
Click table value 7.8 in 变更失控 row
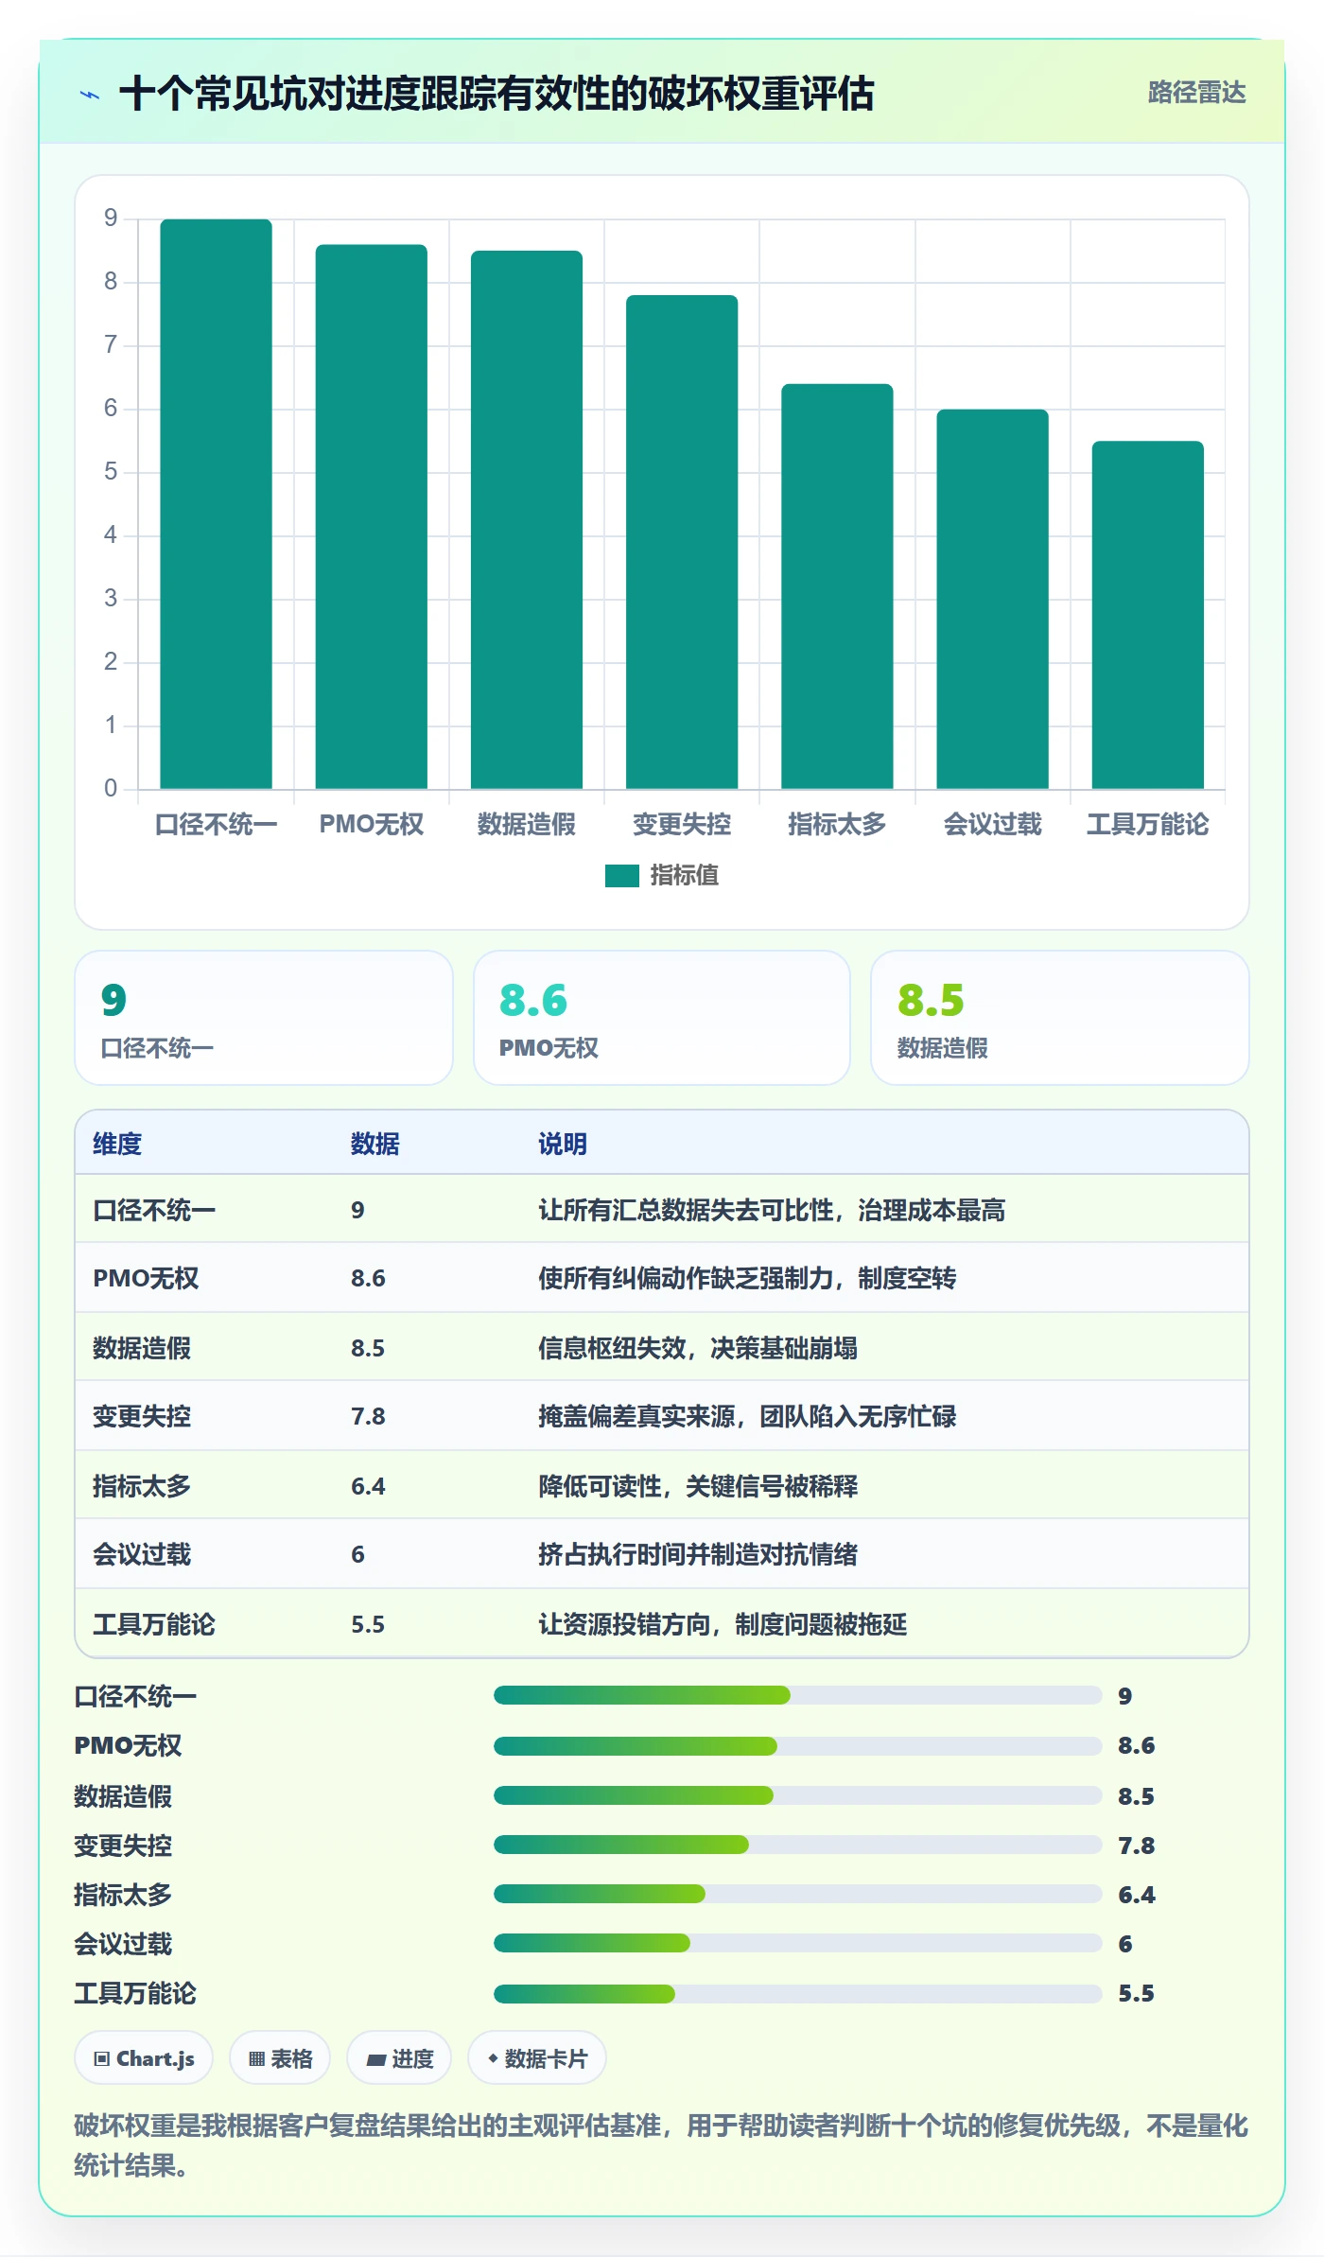368,1416
